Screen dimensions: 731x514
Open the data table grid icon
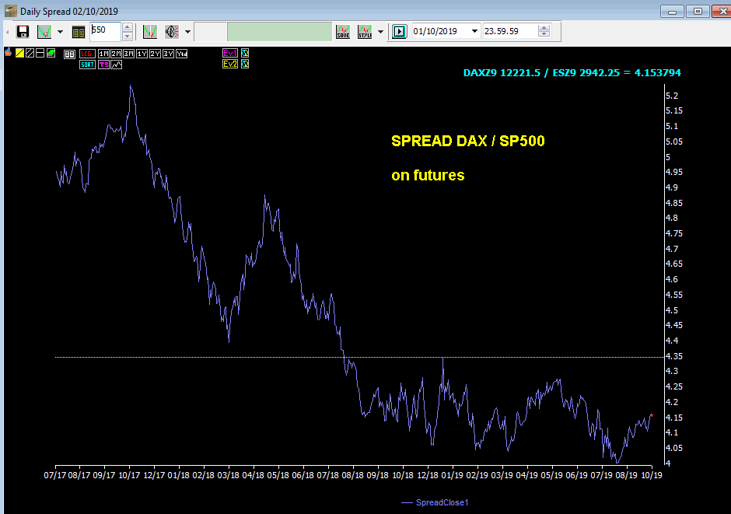79,32
